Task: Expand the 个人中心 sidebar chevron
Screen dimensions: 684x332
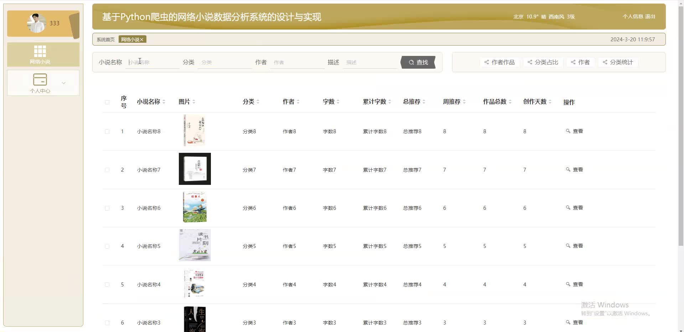Action: point(63,83)
